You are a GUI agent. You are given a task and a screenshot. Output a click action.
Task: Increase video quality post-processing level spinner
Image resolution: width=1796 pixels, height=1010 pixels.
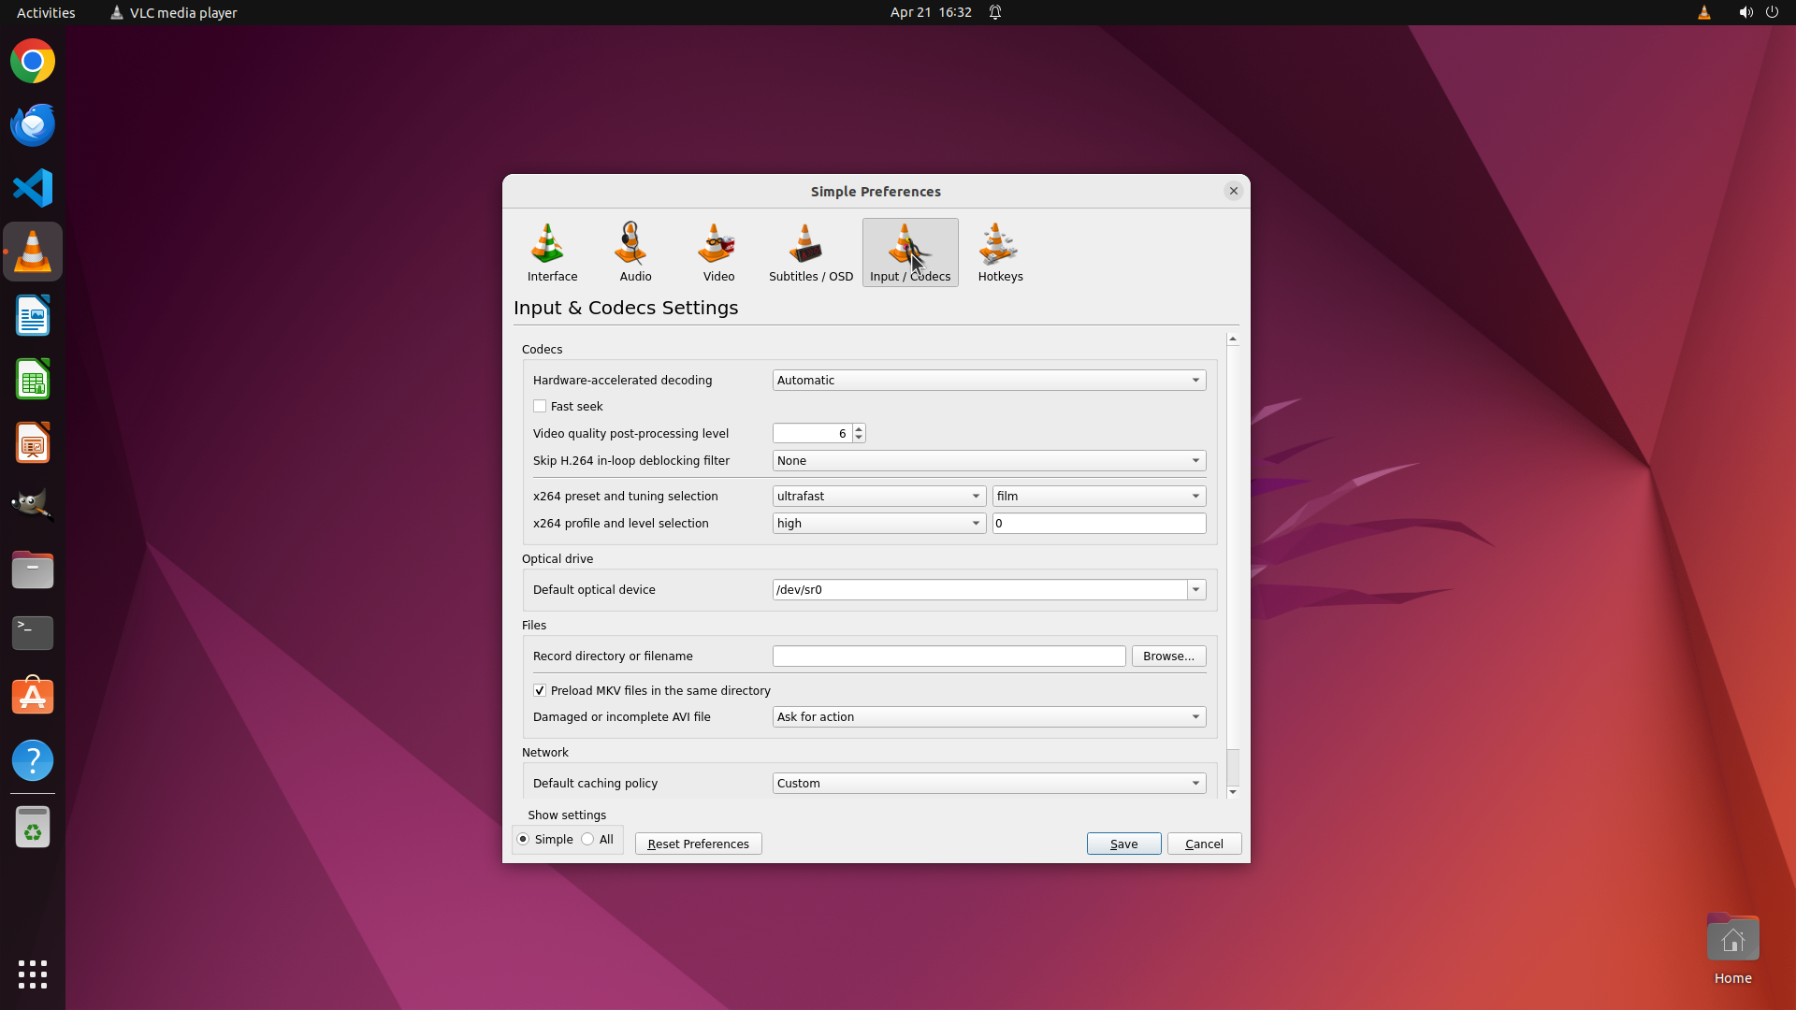click(859, 428)
